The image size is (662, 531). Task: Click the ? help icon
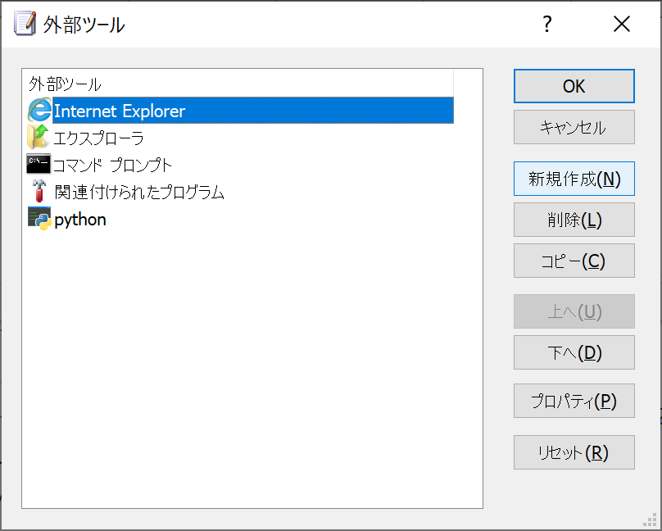[x=547, y=24]
